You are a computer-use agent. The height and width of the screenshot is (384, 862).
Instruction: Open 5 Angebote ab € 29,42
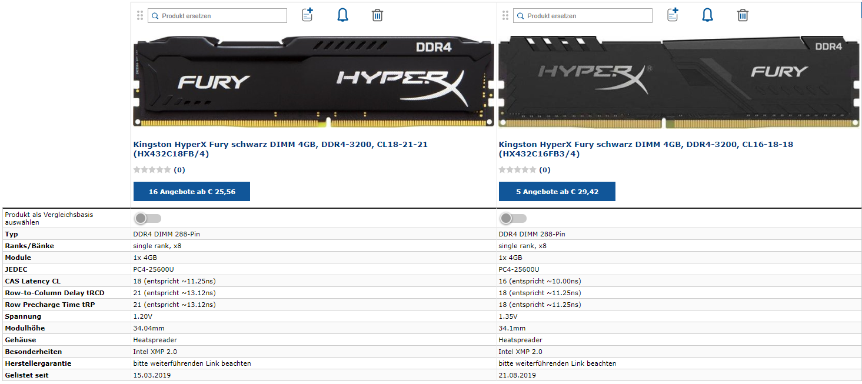point(557,192)
